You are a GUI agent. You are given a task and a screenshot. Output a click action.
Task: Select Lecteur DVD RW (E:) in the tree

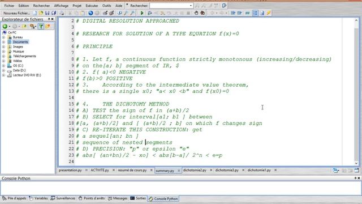coord(27,75)
